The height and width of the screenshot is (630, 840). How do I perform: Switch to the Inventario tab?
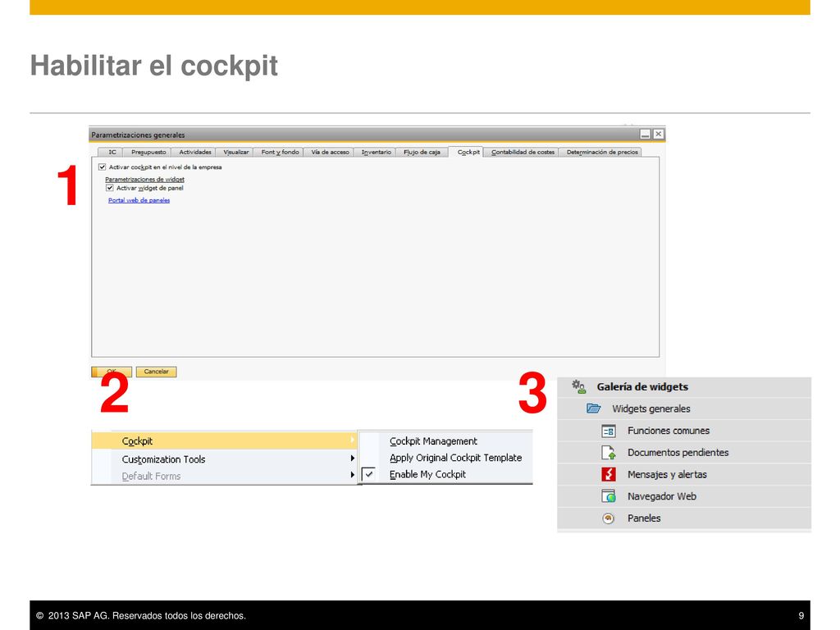pos(376,152)
